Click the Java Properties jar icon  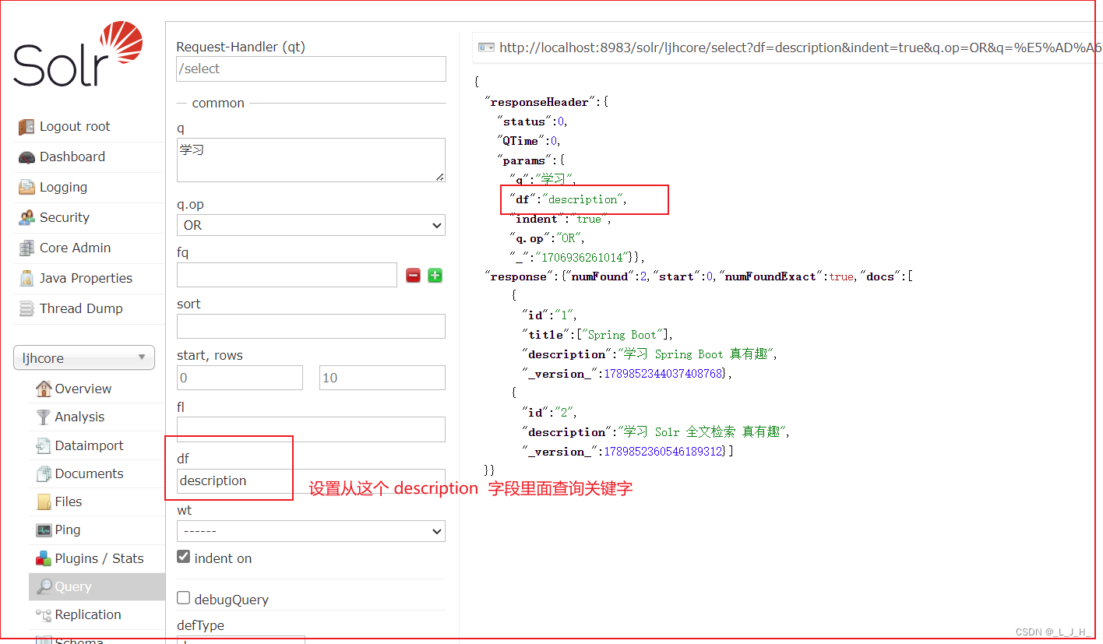(x=26, y=279)
